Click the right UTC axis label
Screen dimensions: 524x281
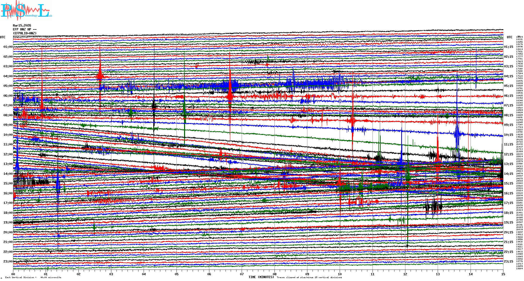point(509,37)
